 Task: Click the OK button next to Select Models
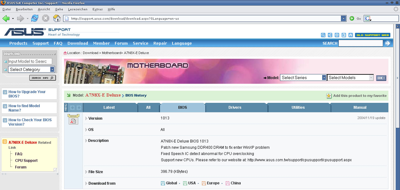click(381, 78)
